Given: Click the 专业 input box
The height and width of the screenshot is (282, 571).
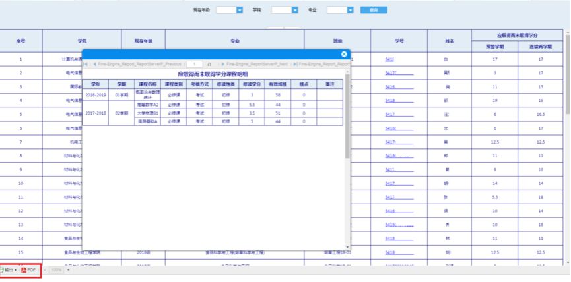Looking at the screenshot, I should pyautogui.click(x=337, y=10).
